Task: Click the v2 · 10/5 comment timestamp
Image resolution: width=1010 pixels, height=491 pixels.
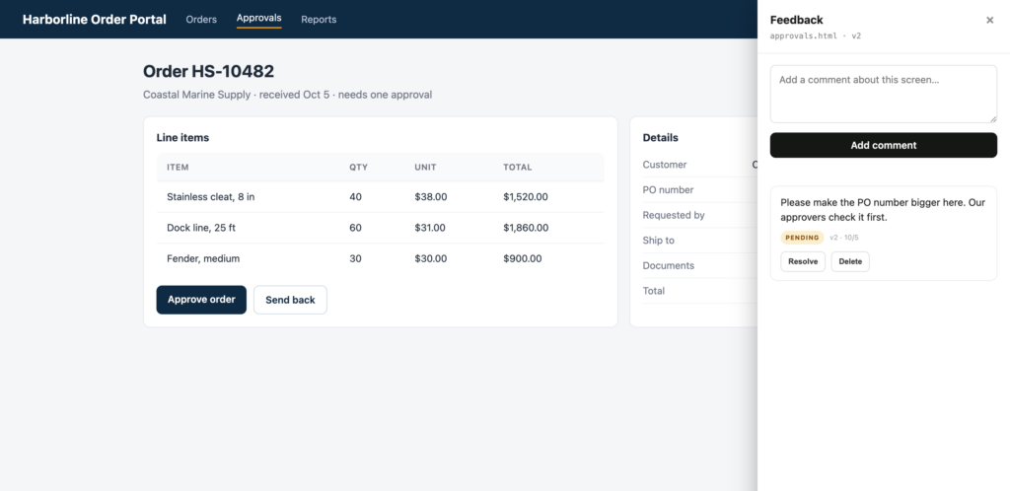Action: (844, 238)
